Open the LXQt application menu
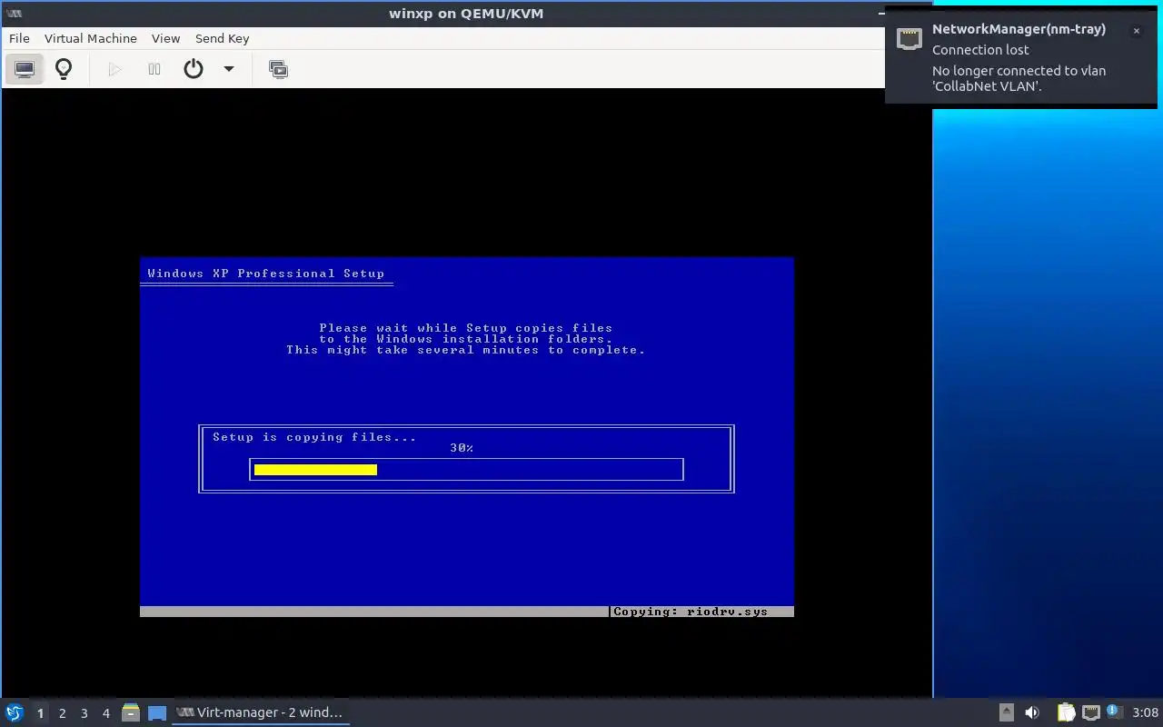Viewport: 1163px width, 727px height. pos(15,712)
